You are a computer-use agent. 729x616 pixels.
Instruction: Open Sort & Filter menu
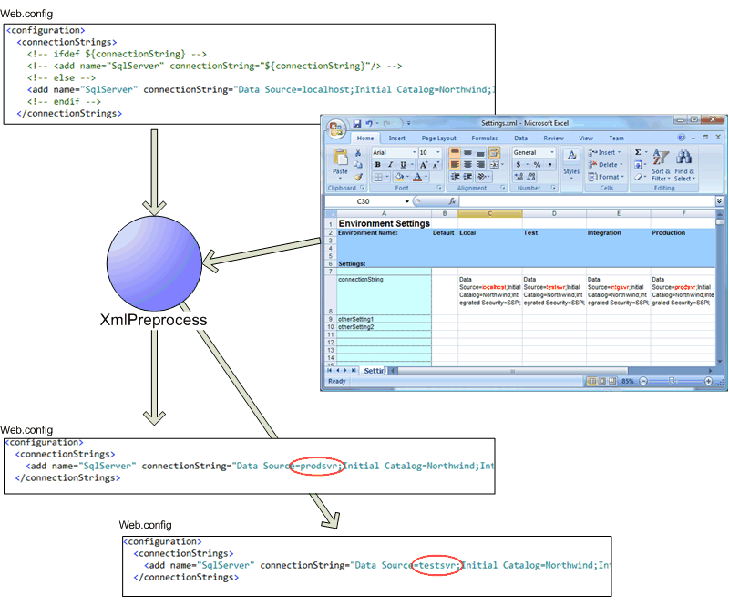click(x=661, y=165)
